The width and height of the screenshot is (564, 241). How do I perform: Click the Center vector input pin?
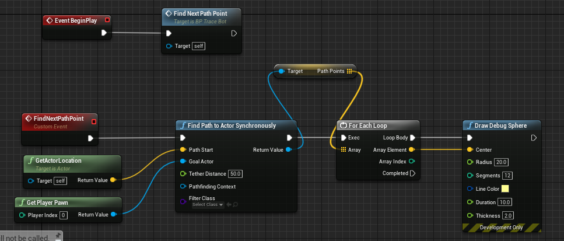coord(470,149)
